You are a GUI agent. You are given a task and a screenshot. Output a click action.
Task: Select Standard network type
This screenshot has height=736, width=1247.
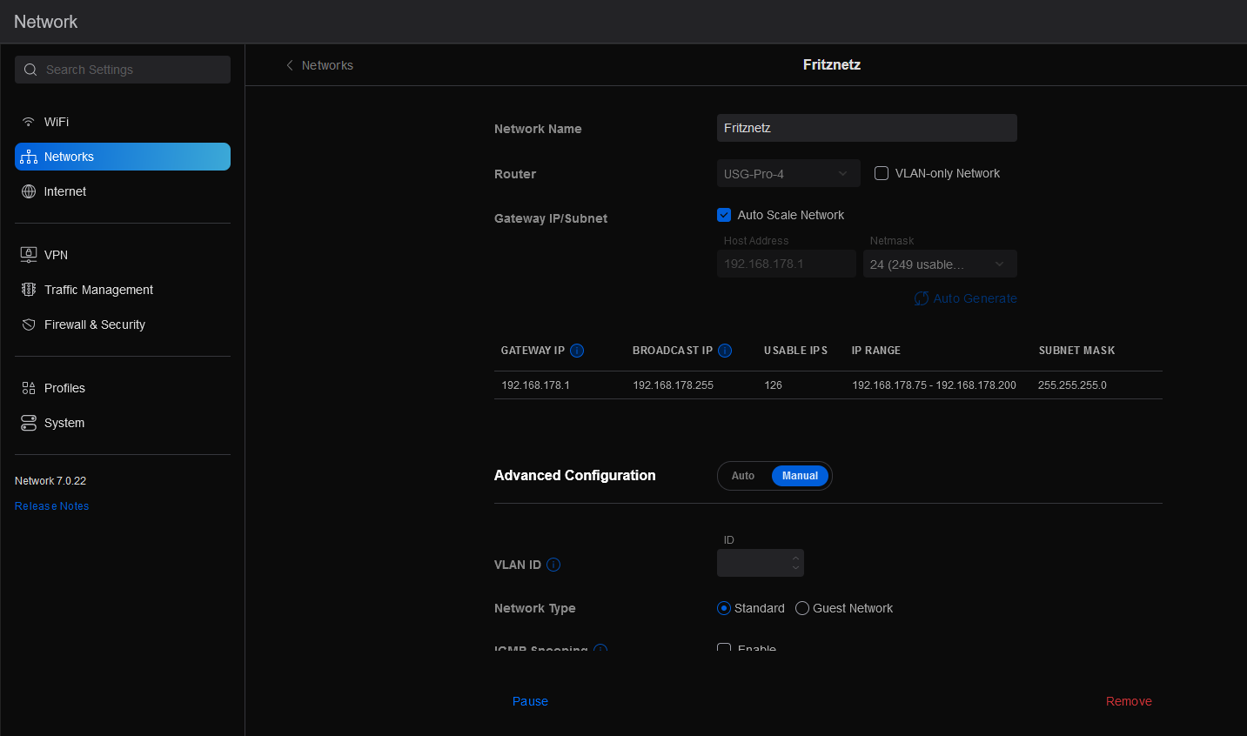click(724, 608)
